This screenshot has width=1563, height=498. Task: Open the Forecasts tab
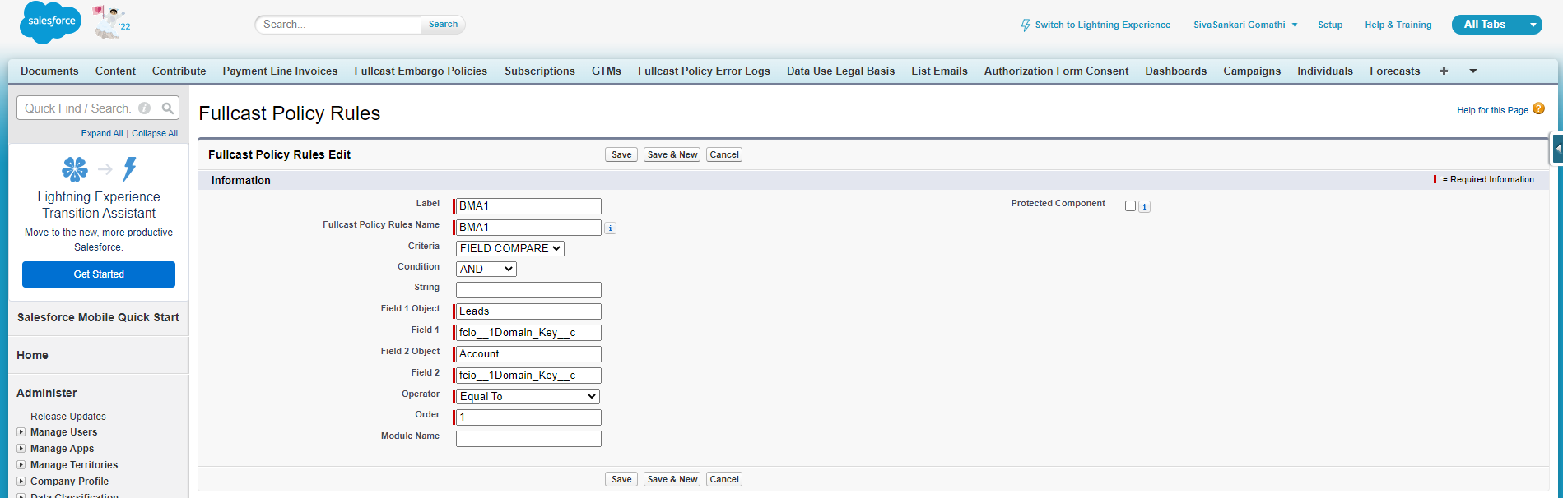click(x=1394, y=71)
